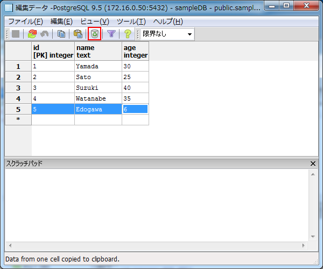The image size is (323, 269).
Task: Click the scratch pad scroll up arrow
Action: [x=313, y=174]
